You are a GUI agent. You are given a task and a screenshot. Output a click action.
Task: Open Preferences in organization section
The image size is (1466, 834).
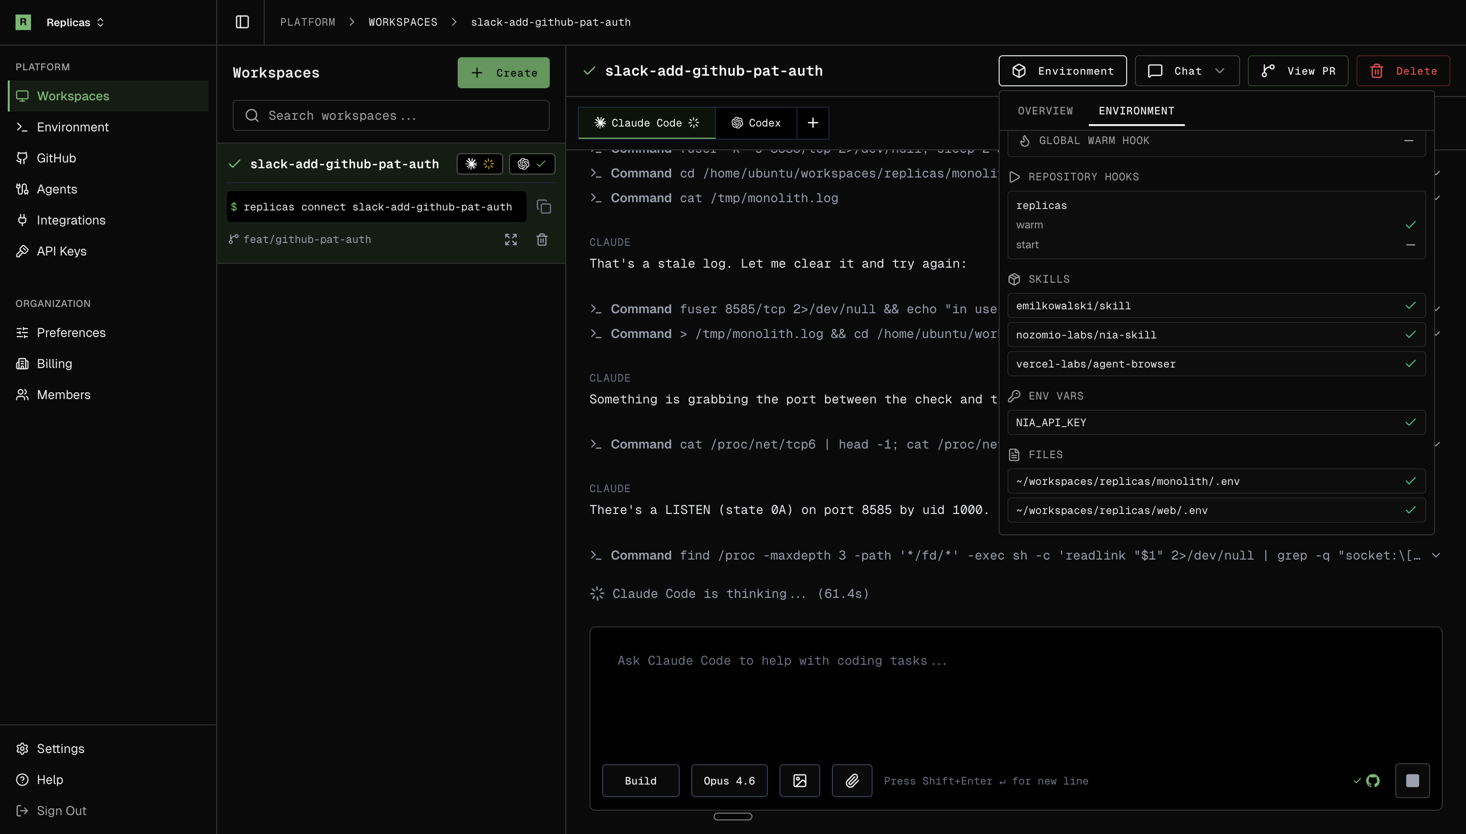(x=108, y=332)
